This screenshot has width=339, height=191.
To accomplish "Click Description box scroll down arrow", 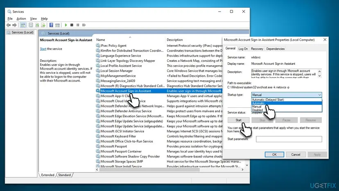I will [x=319, y=76].
